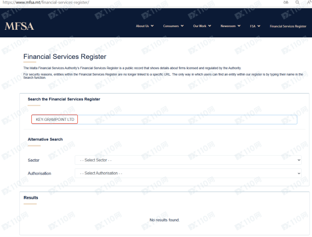This screenshot has width=312, height=237.
Task: Expand the Newsroom chevron arrow
Action: (x=239, y=26)
